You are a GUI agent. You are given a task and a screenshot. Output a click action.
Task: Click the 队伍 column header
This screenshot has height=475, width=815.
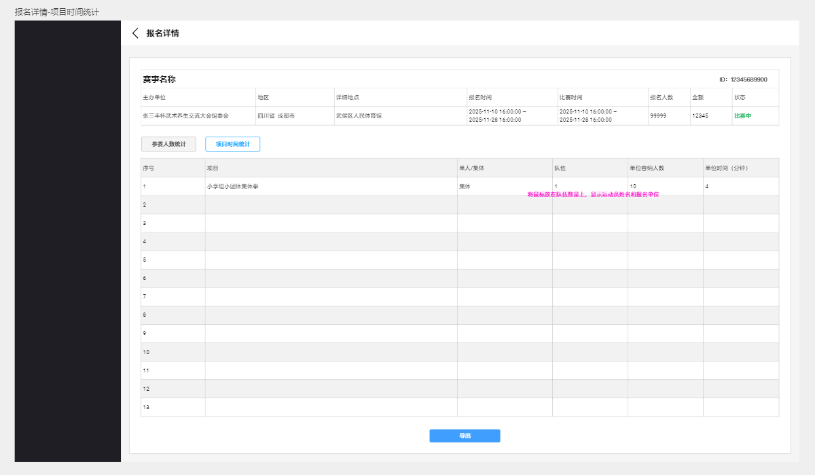pos(560,168)
